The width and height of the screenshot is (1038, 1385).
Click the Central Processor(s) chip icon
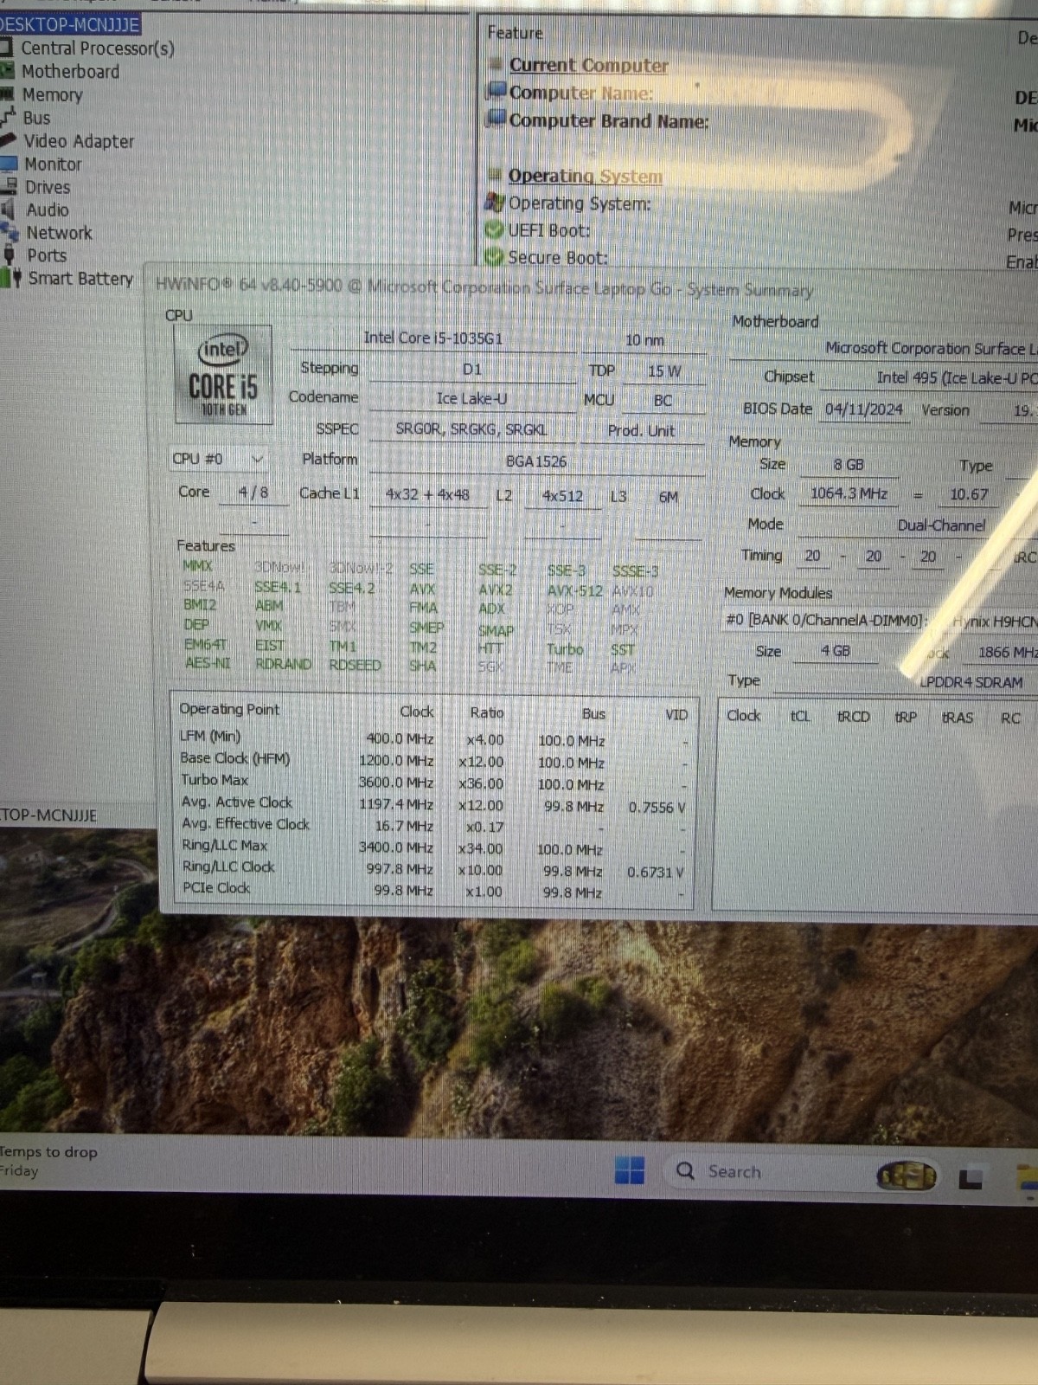(x=6, y=47)
